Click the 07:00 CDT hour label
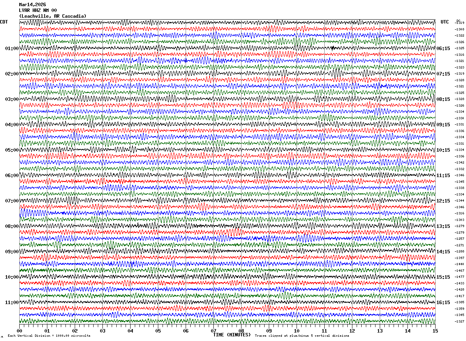 pos(12,201)
